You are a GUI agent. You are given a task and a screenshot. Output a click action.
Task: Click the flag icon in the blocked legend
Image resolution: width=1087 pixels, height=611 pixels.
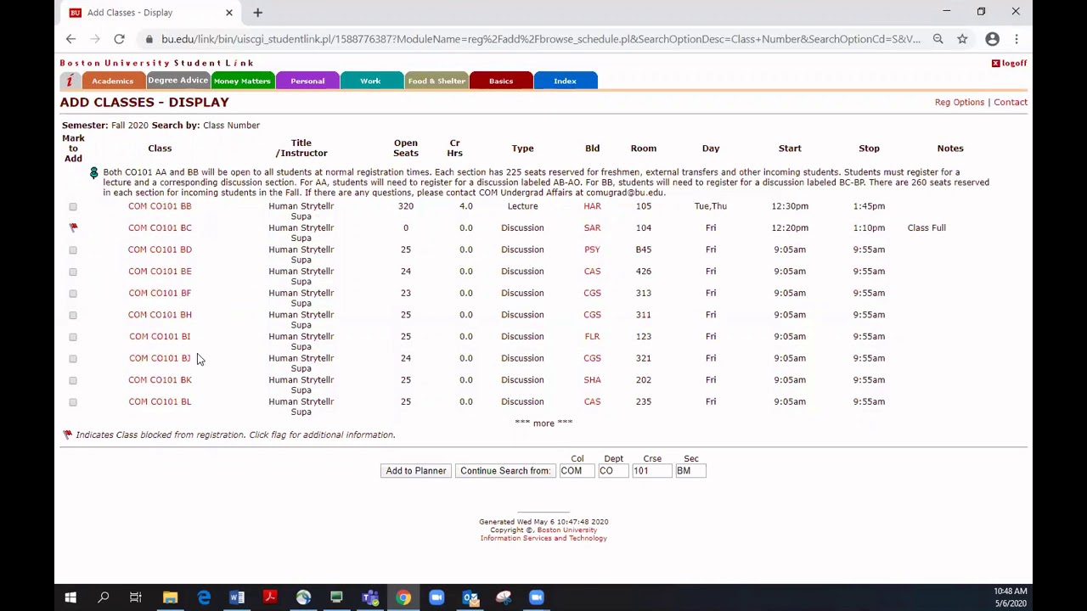coord(67,434)
